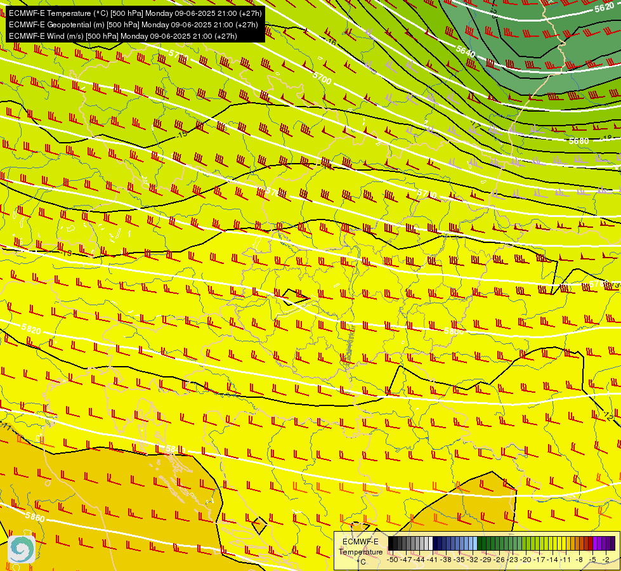Click the light blue legend swatch above -32
This screenshot has height=571, width=621.
(475, 544)
